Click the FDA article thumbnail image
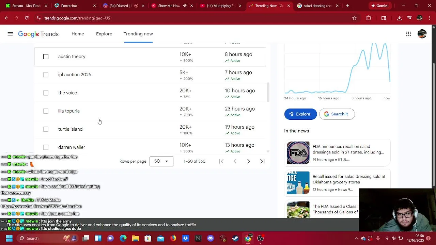Image resolution: width=436 pixels, height=245 pixels. click(298, 153)
